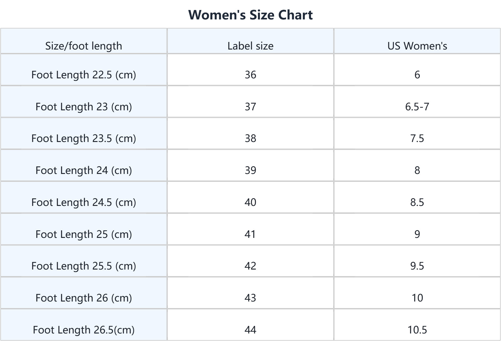Click label size 36 cell
Screen dimensions: 501x341
click(x=250, y=75)
